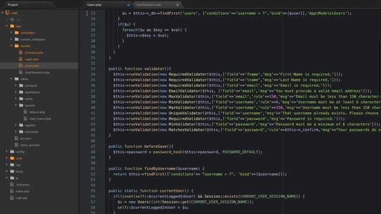This screenshot has height=214, width=381.
Task: Click the 'currentUser' function name
Action: [172, 191]
